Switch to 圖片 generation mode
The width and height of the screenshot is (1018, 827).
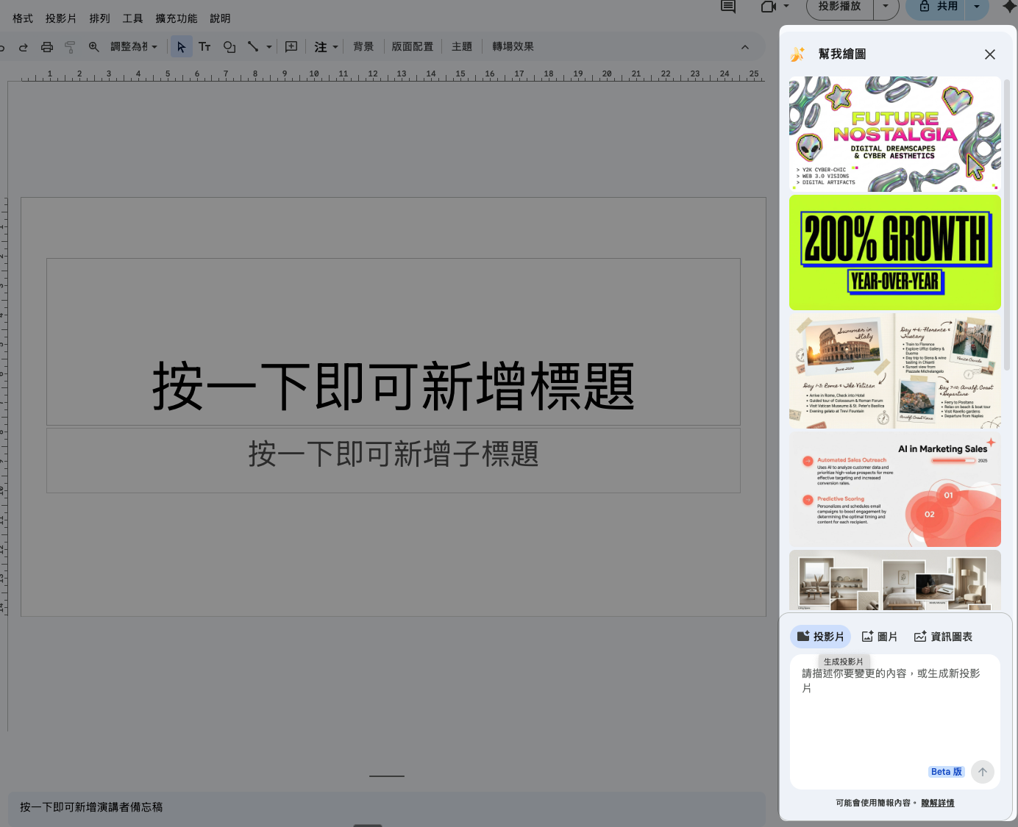(880, 637)
